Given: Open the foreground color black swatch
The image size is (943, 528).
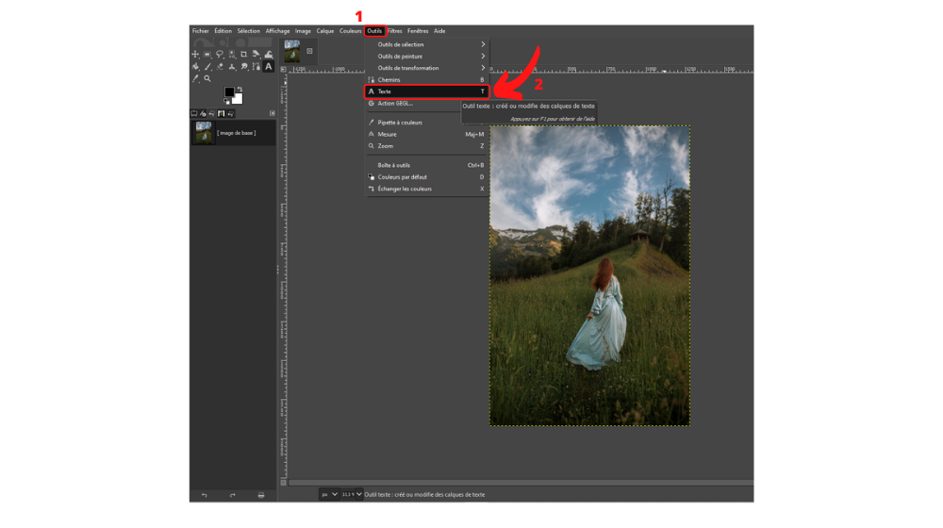Looking at the screenshot, I should click(x=229, y=92).
